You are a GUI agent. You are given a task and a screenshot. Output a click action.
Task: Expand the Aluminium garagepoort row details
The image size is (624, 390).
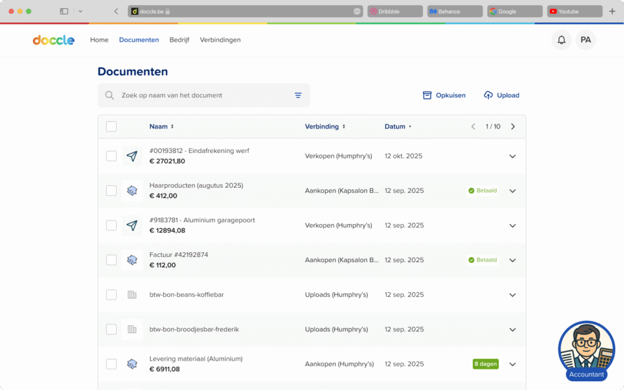tap(512, 225)
